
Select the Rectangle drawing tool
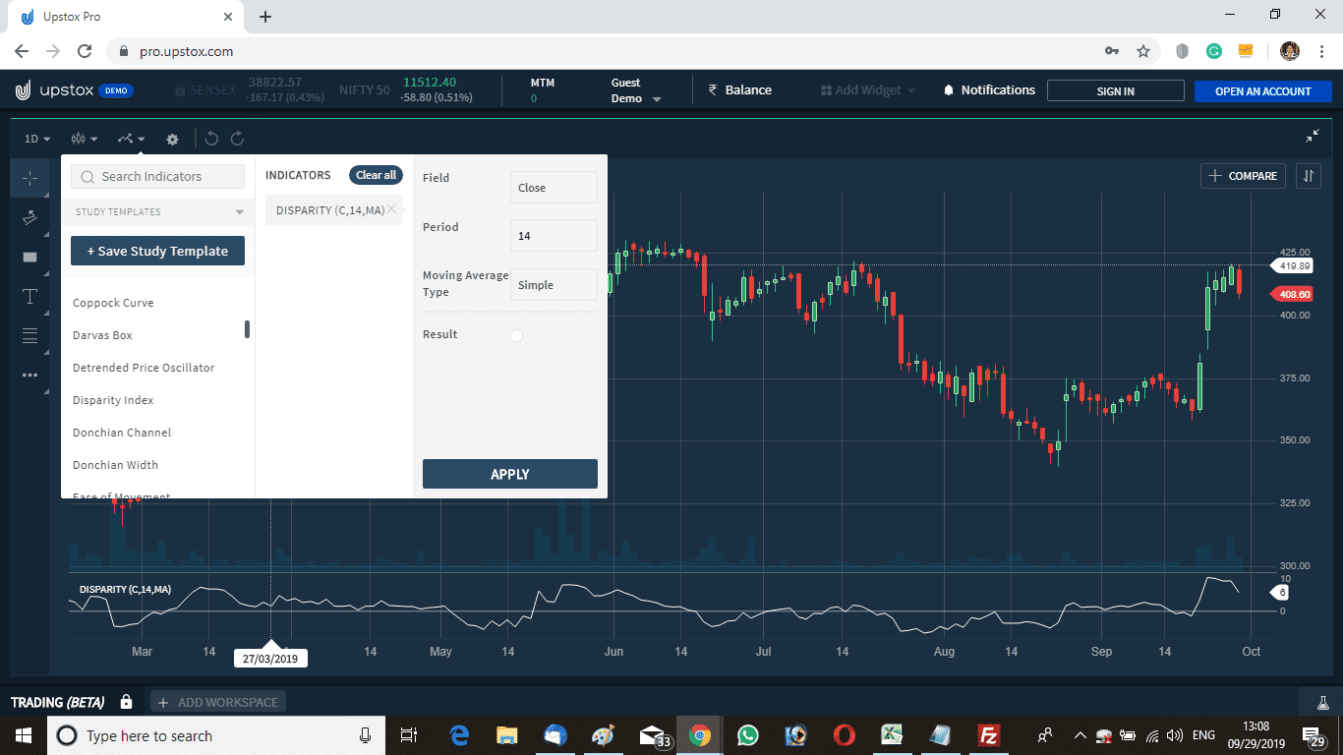(29, 257)
